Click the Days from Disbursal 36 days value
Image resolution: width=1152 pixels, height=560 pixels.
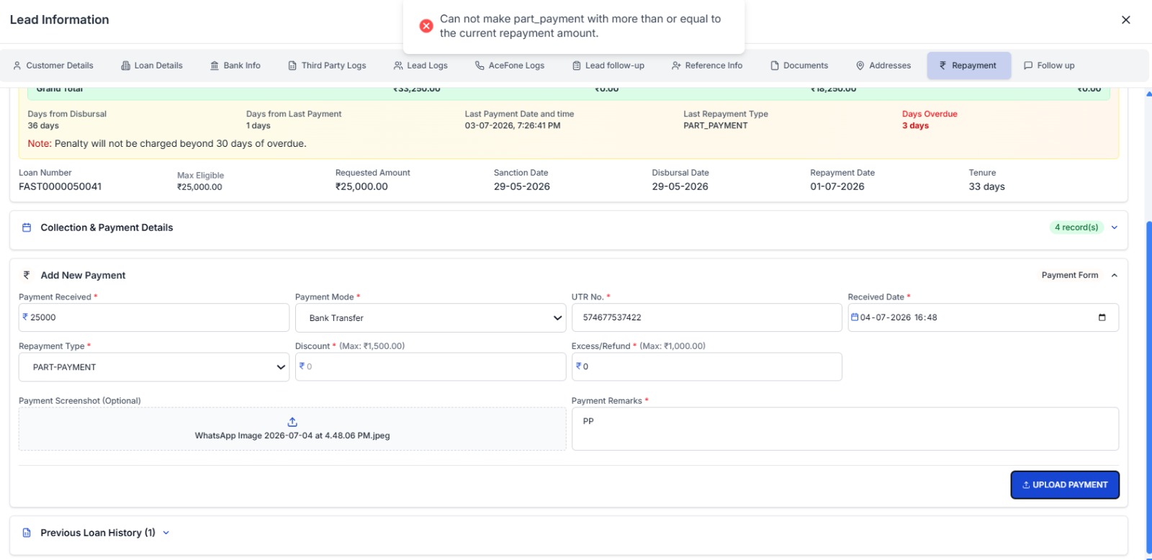point(43,125)
